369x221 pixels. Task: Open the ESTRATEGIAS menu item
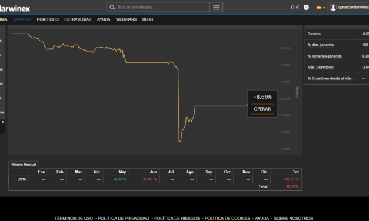[x=78, y=19]
